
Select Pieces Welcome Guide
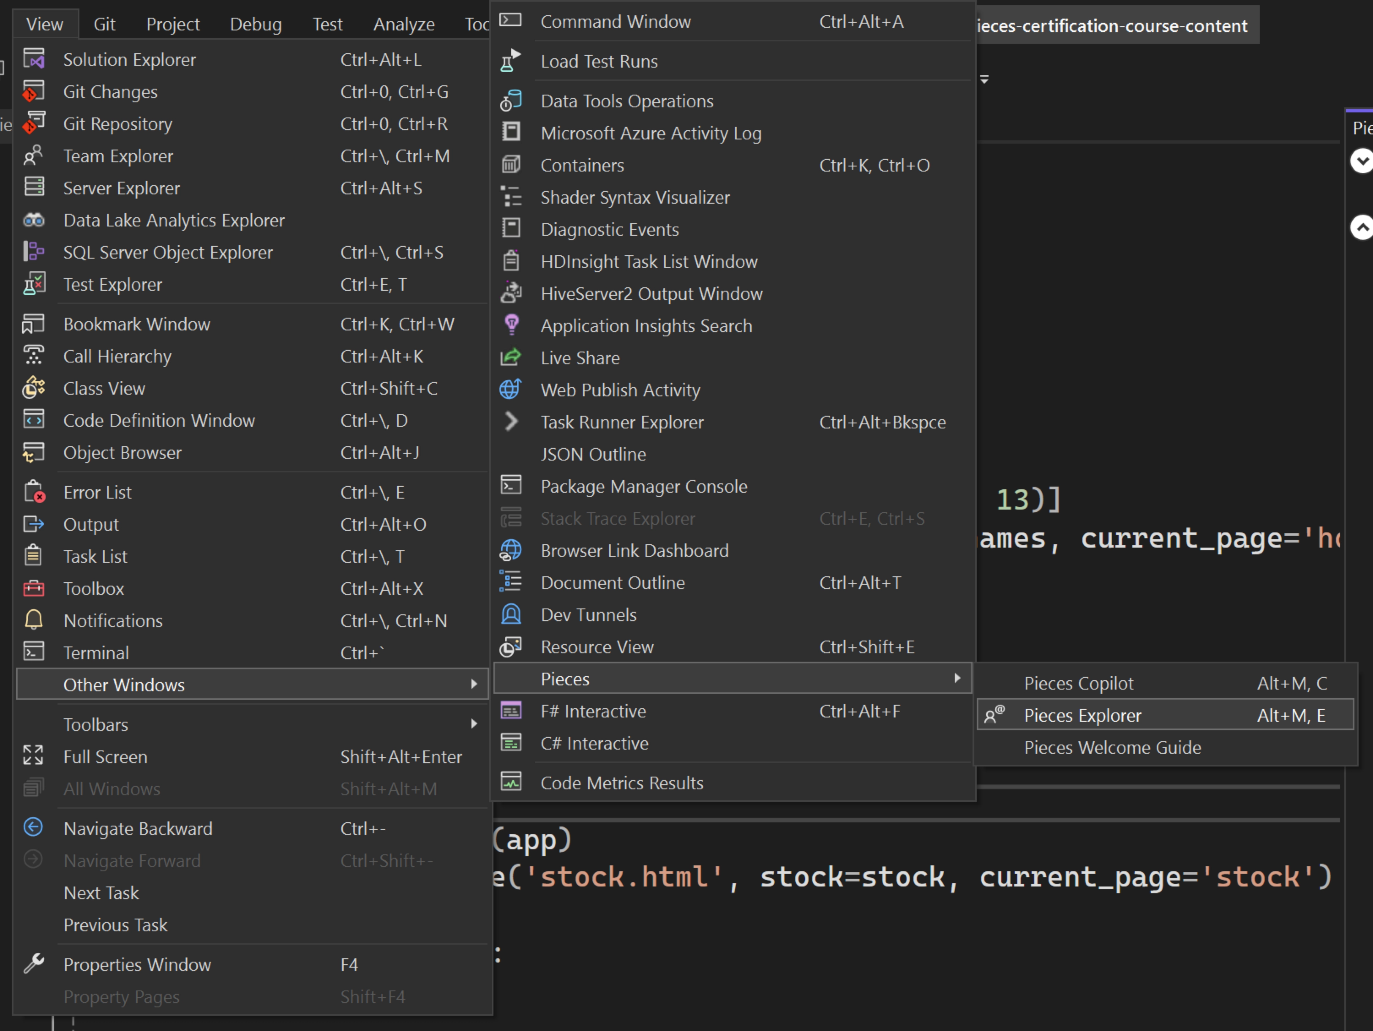point(1111,748)
